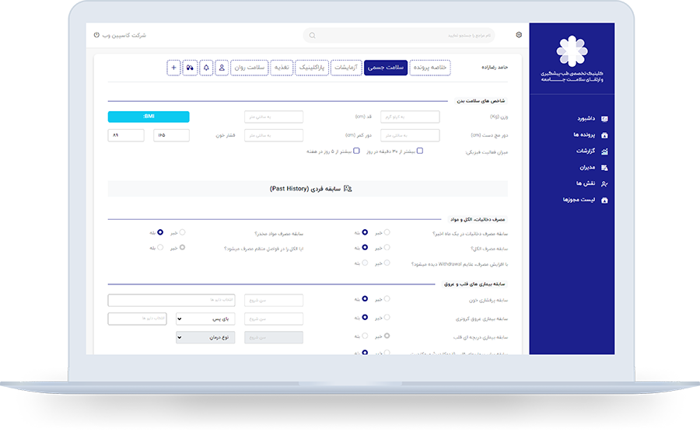This screenshot has width=700, height=432.
Task: Click binoculars icon in tab row
Action: pos(190,68)
